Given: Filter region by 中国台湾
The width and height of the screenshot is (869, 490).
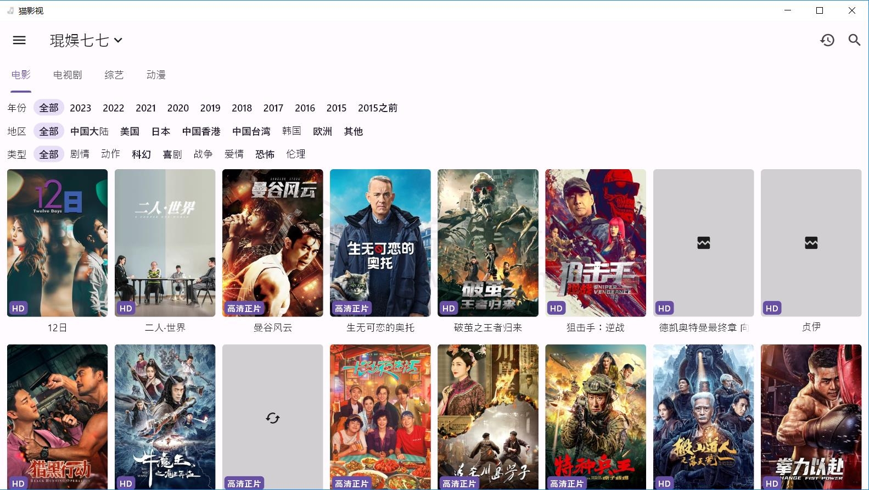Looking at the screenshot, I should click(251, 131).
